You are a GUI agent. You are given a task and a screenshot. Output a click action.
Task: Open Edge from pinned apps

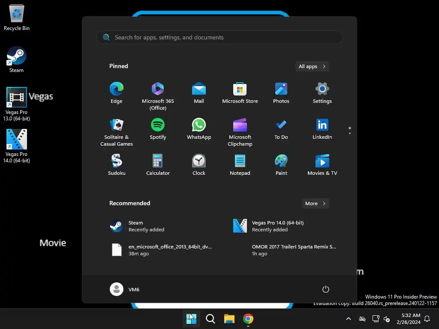click(117, 93)
